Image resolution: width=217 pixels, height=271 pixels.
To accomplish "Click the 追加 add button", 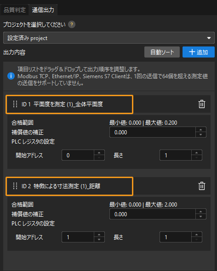I will click(199, 52).
